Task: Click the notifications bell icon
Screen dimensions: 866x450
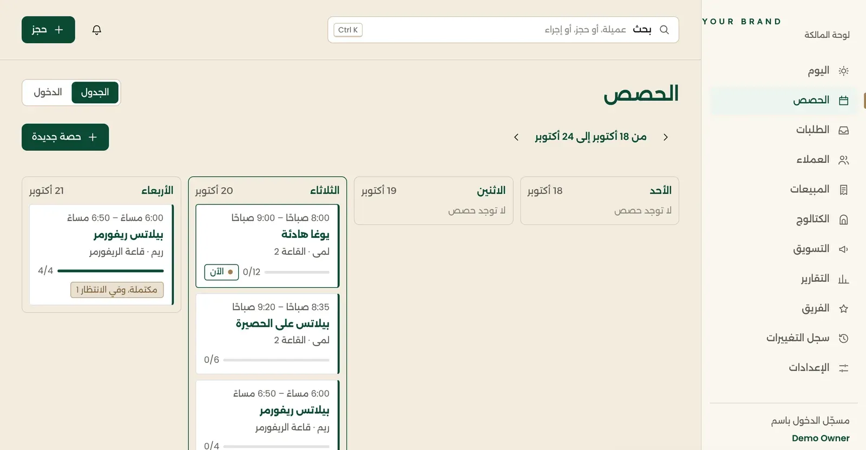Action: click(x=97, y=30)
